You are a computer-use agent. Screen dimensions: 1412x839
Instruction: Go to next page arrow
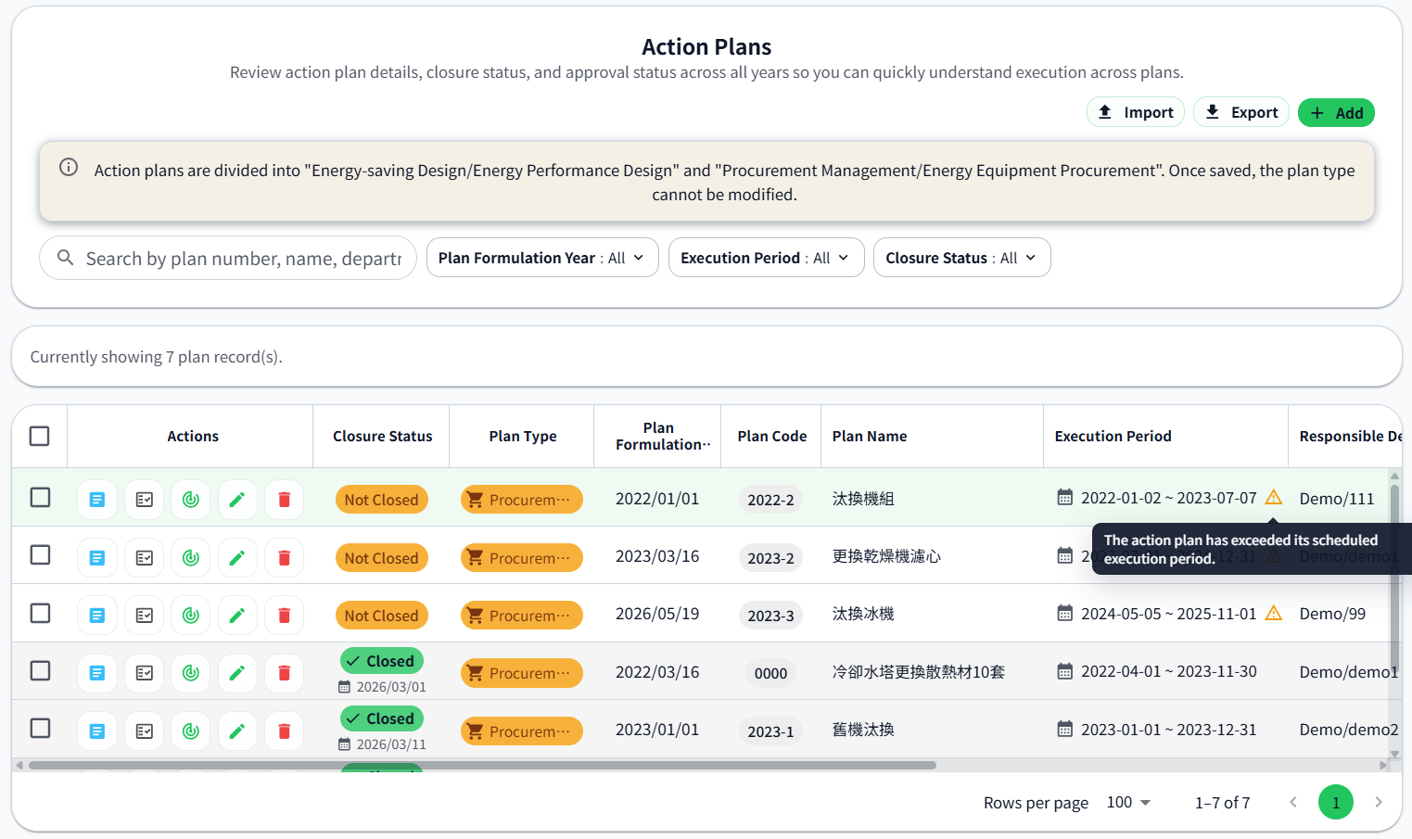pos(1379,803)
